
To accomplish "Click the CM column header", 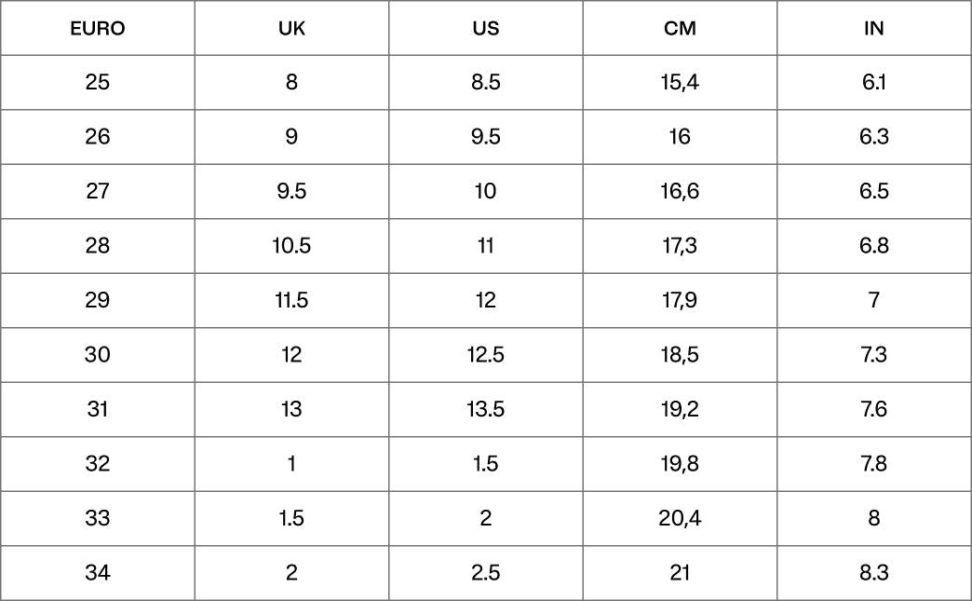I will [x=680, y=29].
